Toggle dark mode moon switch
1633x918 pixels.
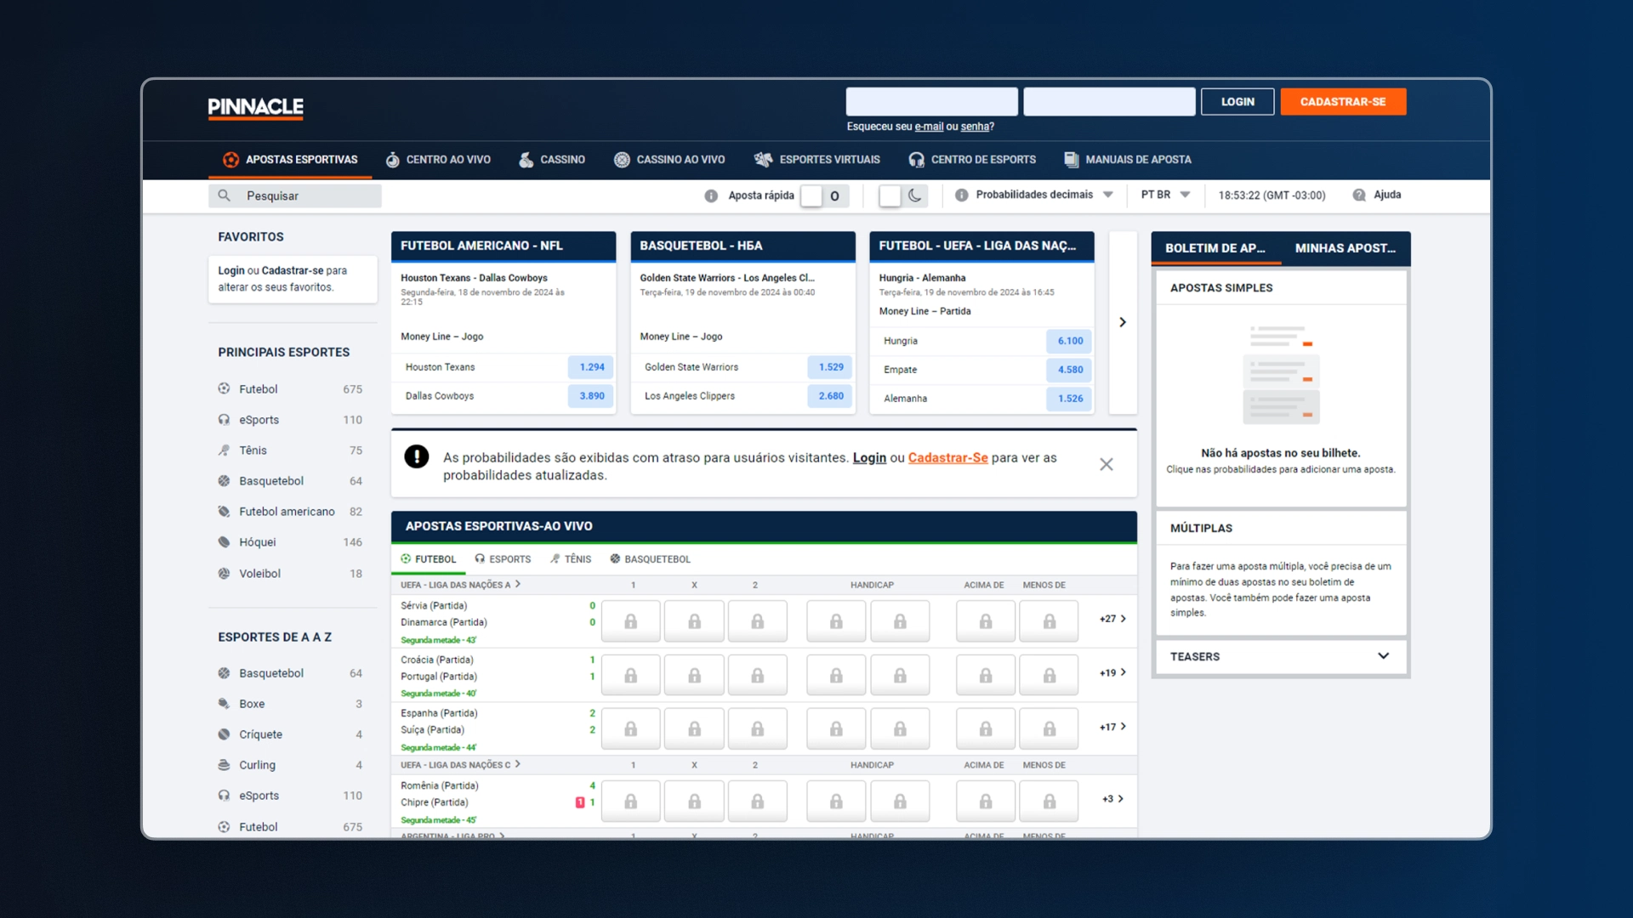[x=902, y=195]
